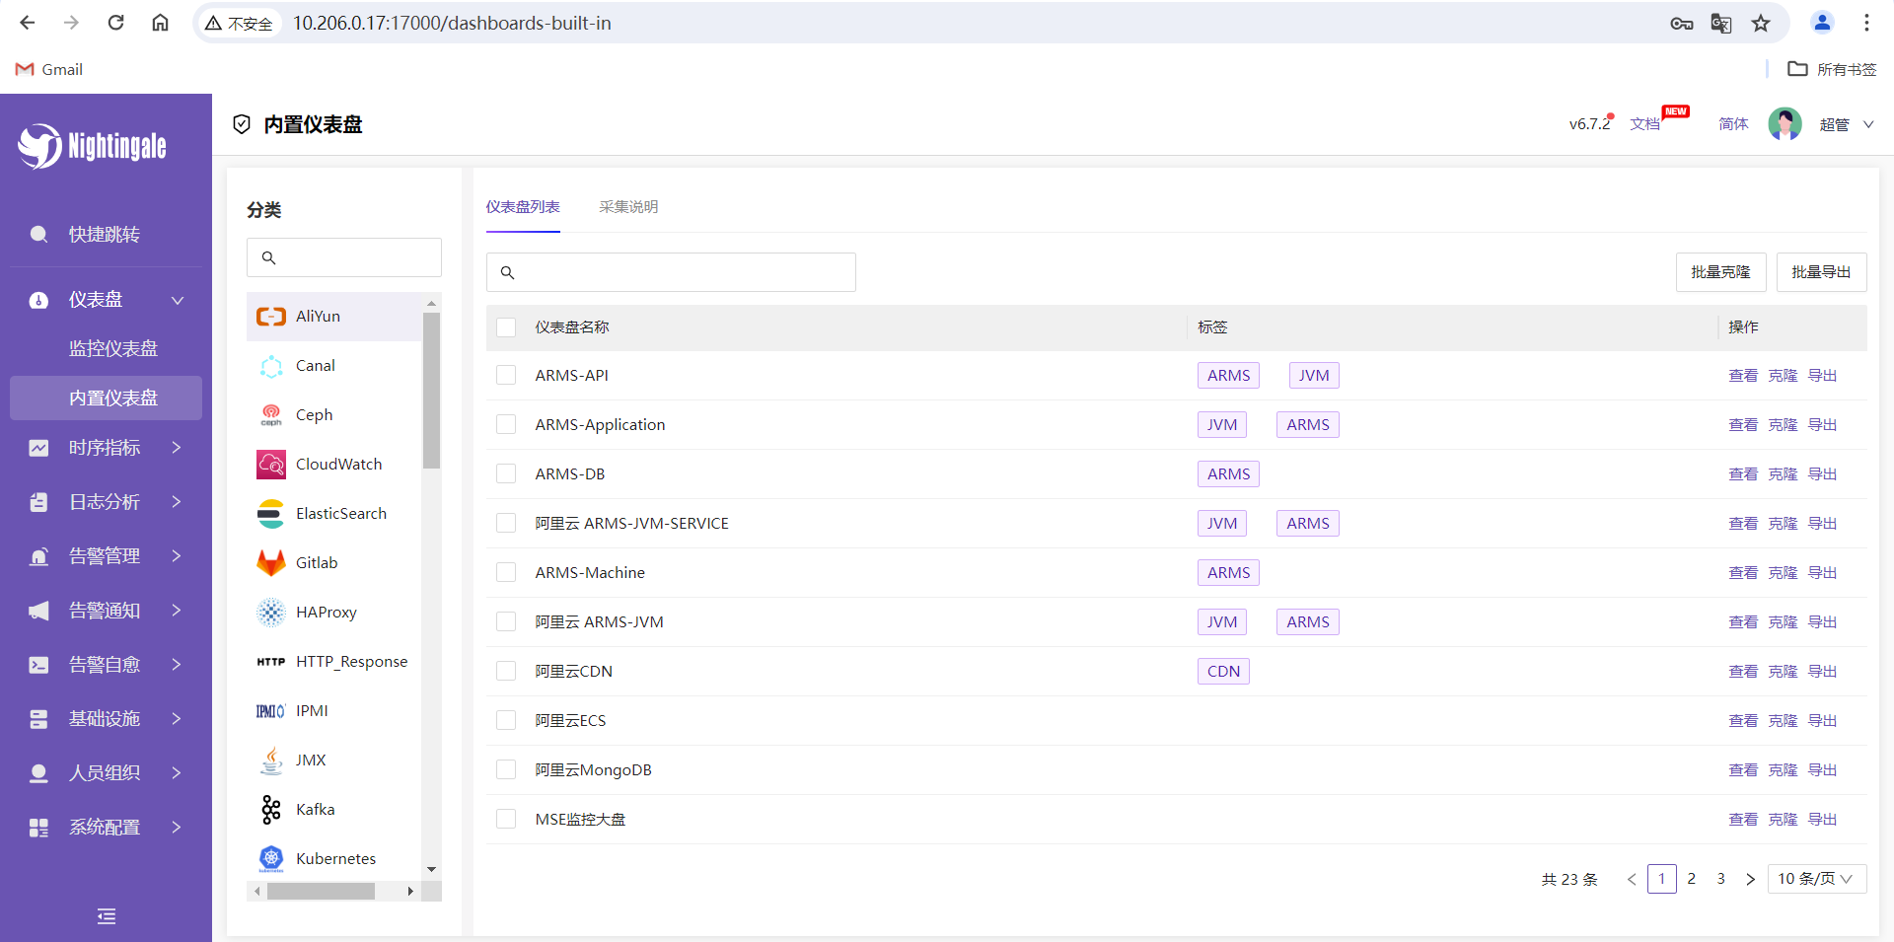Open Gmail bookmark
1894x942 pixels.
click(x=49, y=69)
